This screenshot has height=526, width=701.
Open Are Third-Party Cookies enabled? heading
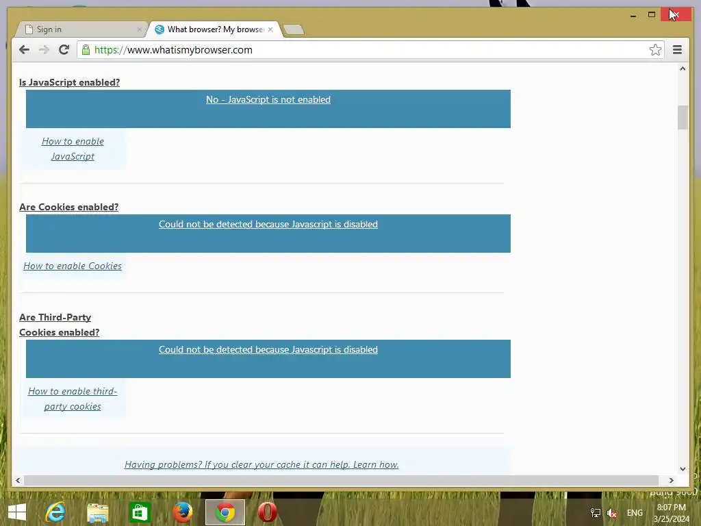(x=59, y=325)
